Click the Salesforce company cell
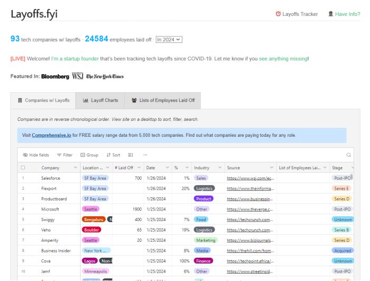Image resolution: width=370 pixels, height=281 pixels. point(50,178)
